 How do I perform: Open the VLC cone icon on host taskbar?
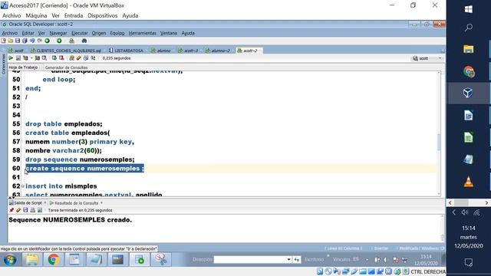pos(469,182)
